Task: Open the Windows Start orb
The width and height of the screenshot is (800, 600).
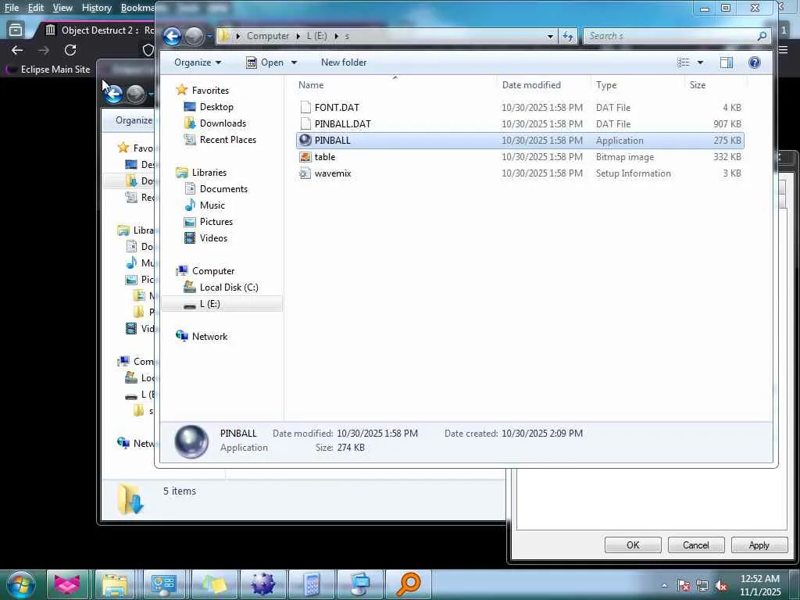Action: [x=21, y=584]
